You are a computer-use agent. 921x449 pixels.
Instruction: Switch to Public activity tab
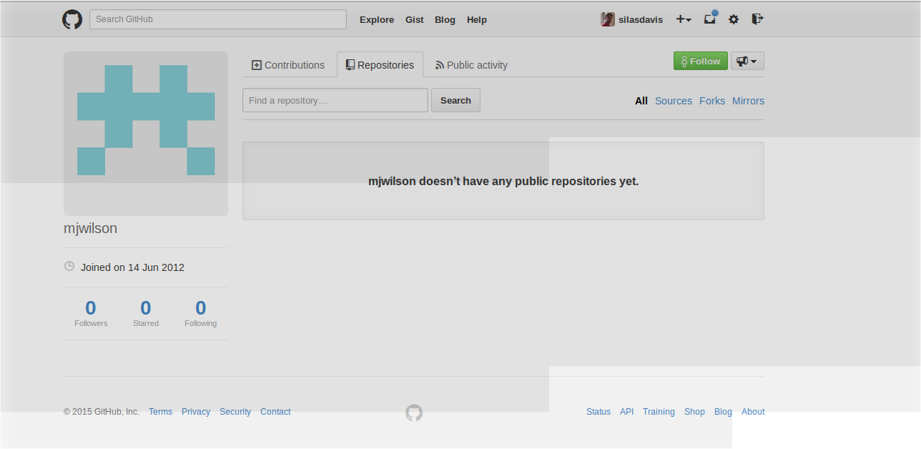pyautogui.click(x=471, y=65)
